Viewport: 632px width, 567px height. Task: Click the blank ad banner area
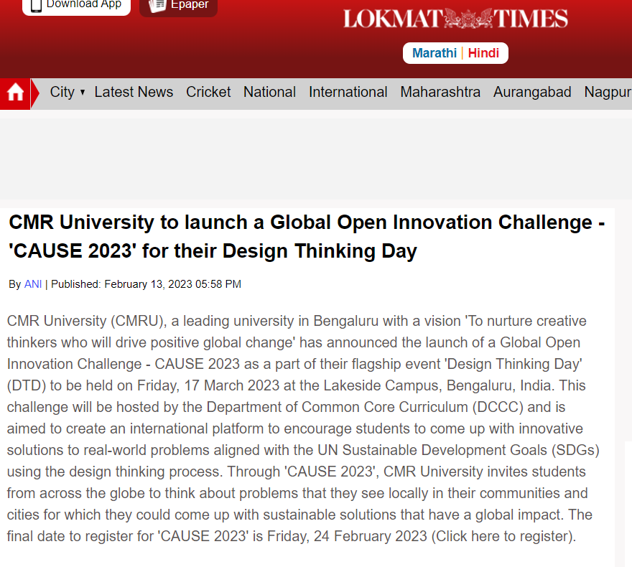point(316,158)
